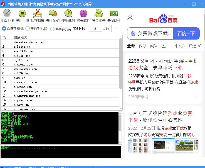Open the more options on 2265安卓网 result
The image size is (205, 168).
pyautogui.click(x=197, y=97)
